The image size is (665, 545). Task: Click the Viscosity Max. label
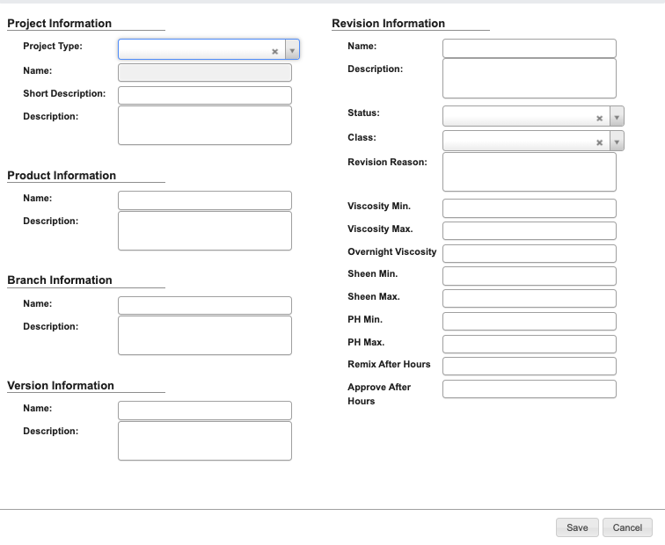(380, 229)
